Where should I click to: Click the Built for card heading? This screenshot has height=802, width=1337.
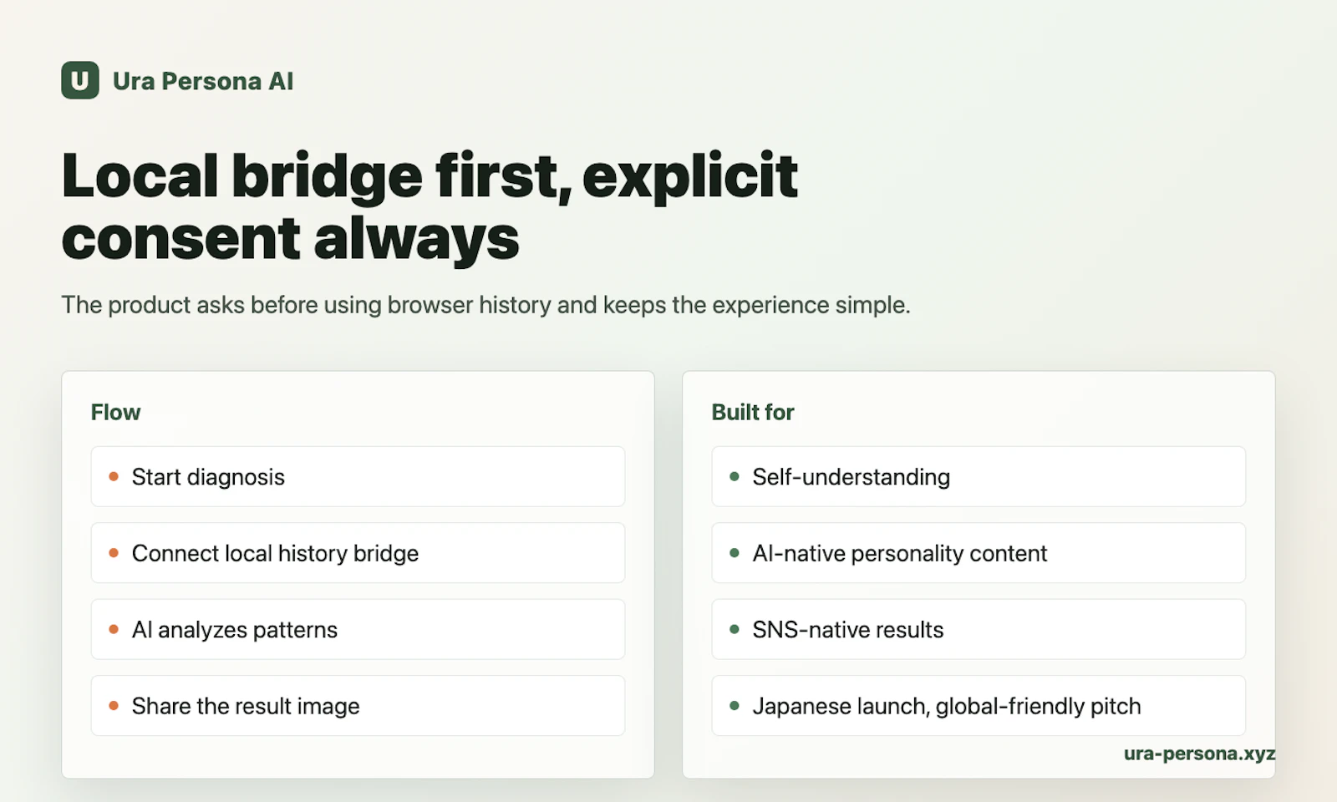pos(753,412)
